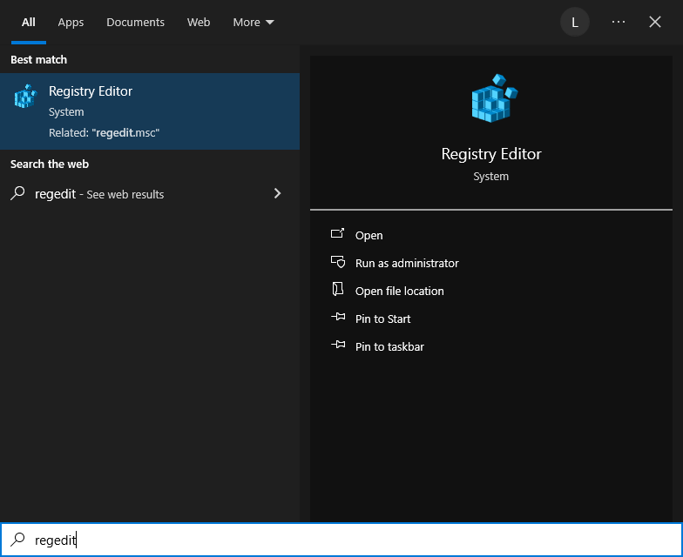Switch to the All tab

click(28, 23)
